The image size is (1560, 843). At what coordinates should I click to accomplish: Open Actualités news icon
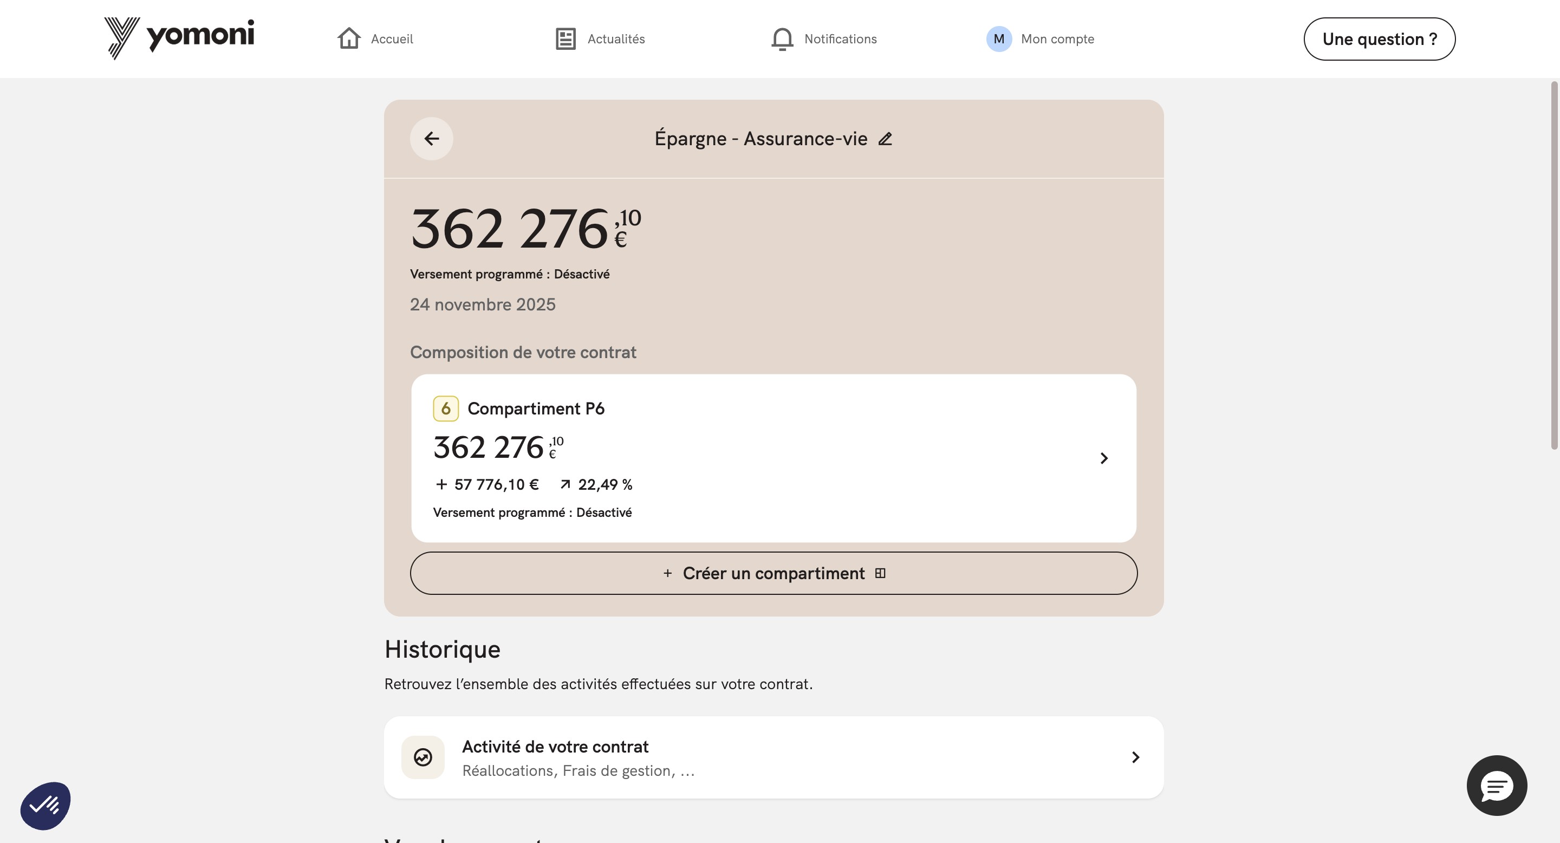click(x=565, y=39)
